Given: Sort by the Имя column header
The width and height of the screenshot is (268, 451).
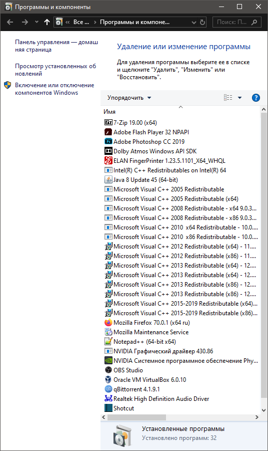Looking at the screenshot, I should [109, 112].
